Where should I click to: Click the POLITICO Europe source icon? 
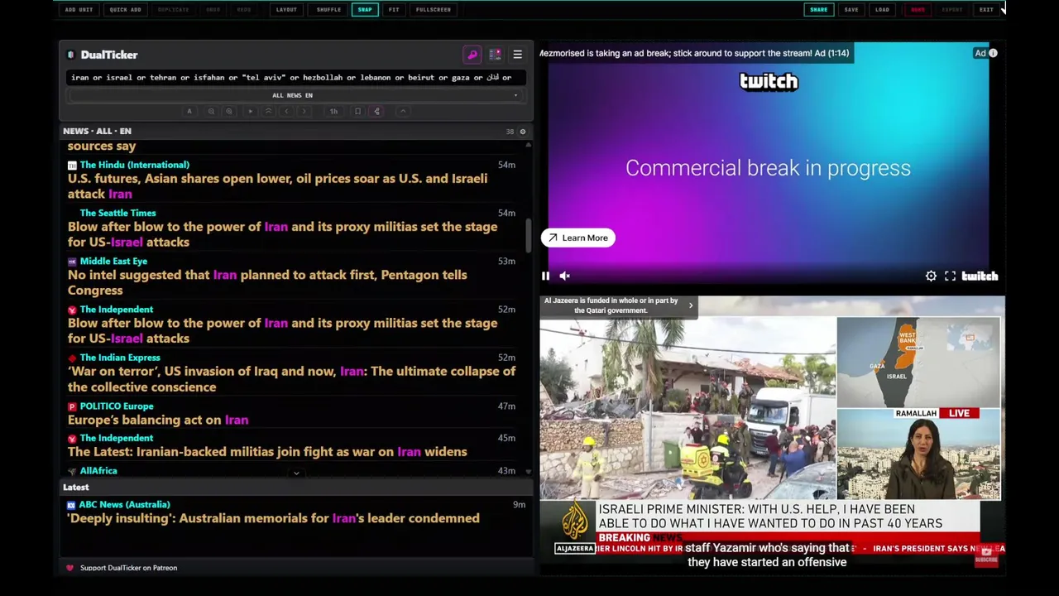click(72, 406)
